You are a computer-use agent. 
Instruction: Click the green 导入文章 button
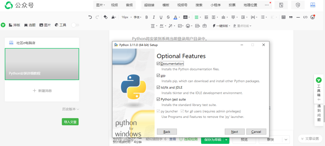70,122
